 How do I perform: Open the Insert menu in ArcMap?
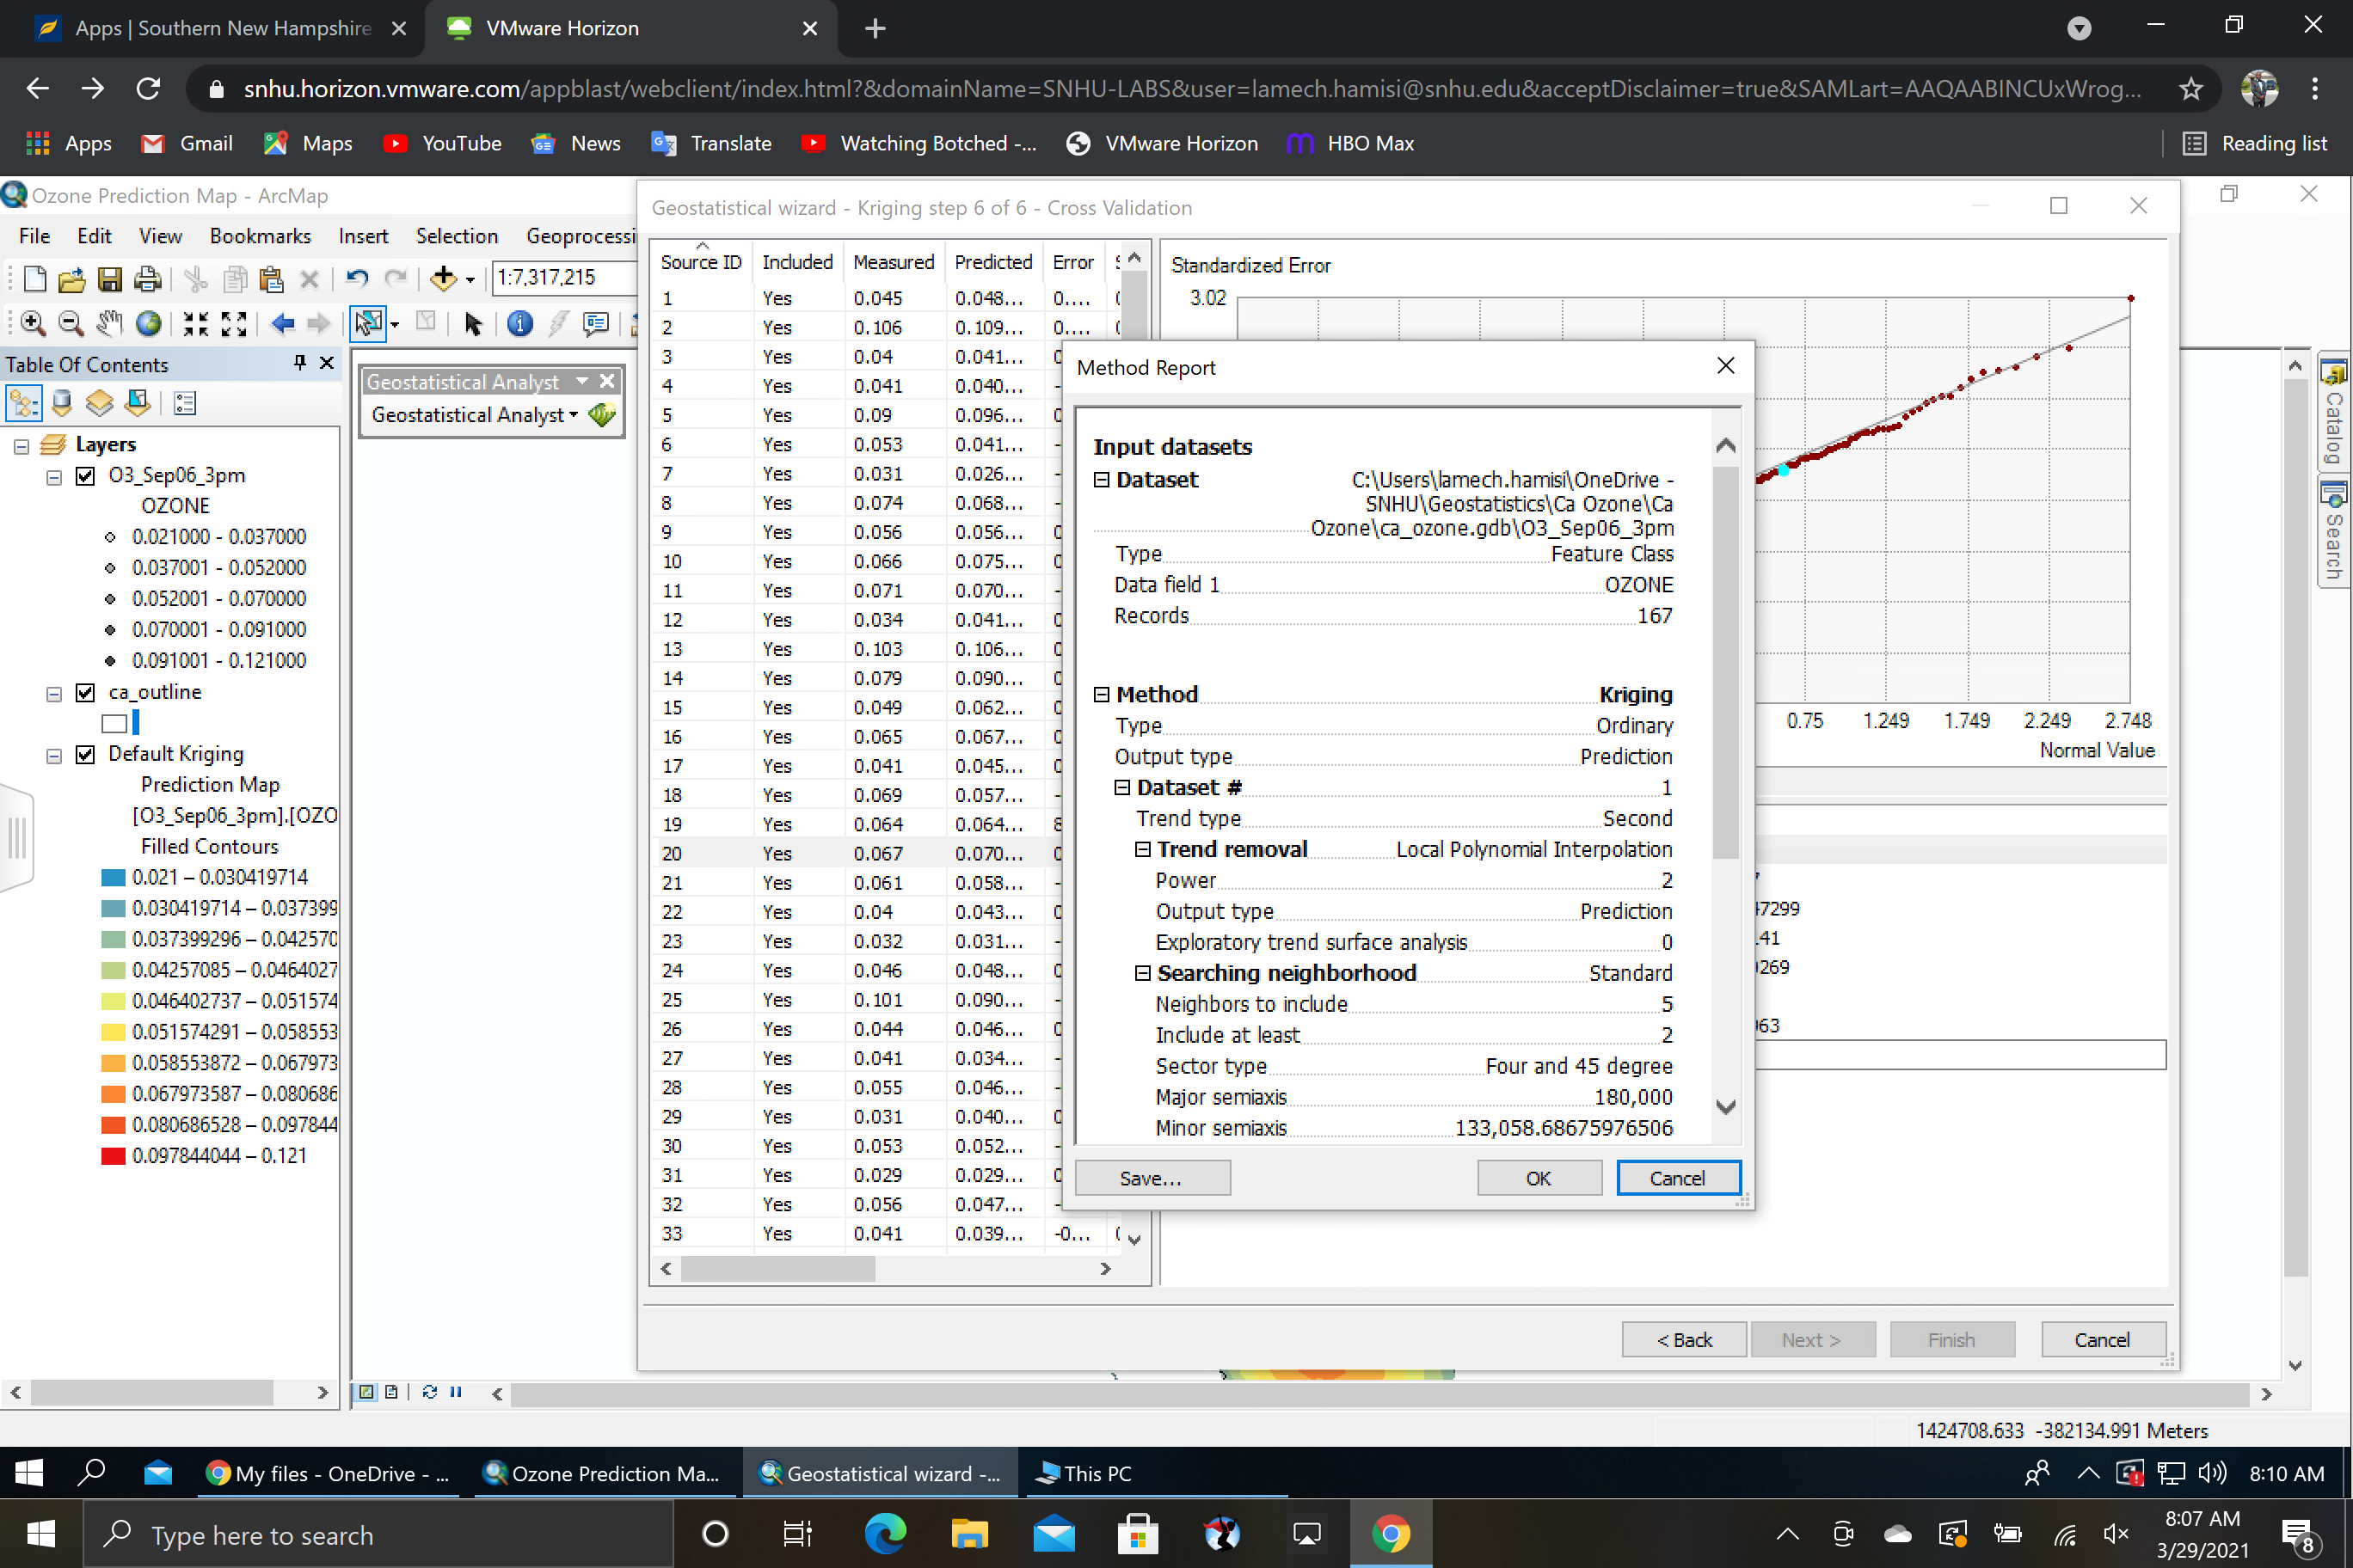click(363, 236)
